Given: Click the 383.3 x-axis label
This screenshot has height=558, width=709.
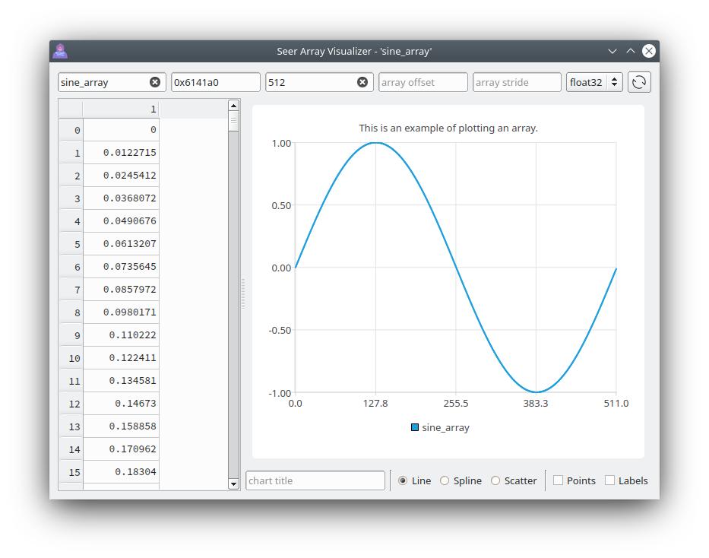Looking at the screenshot, I should click(x=536, y=404).
